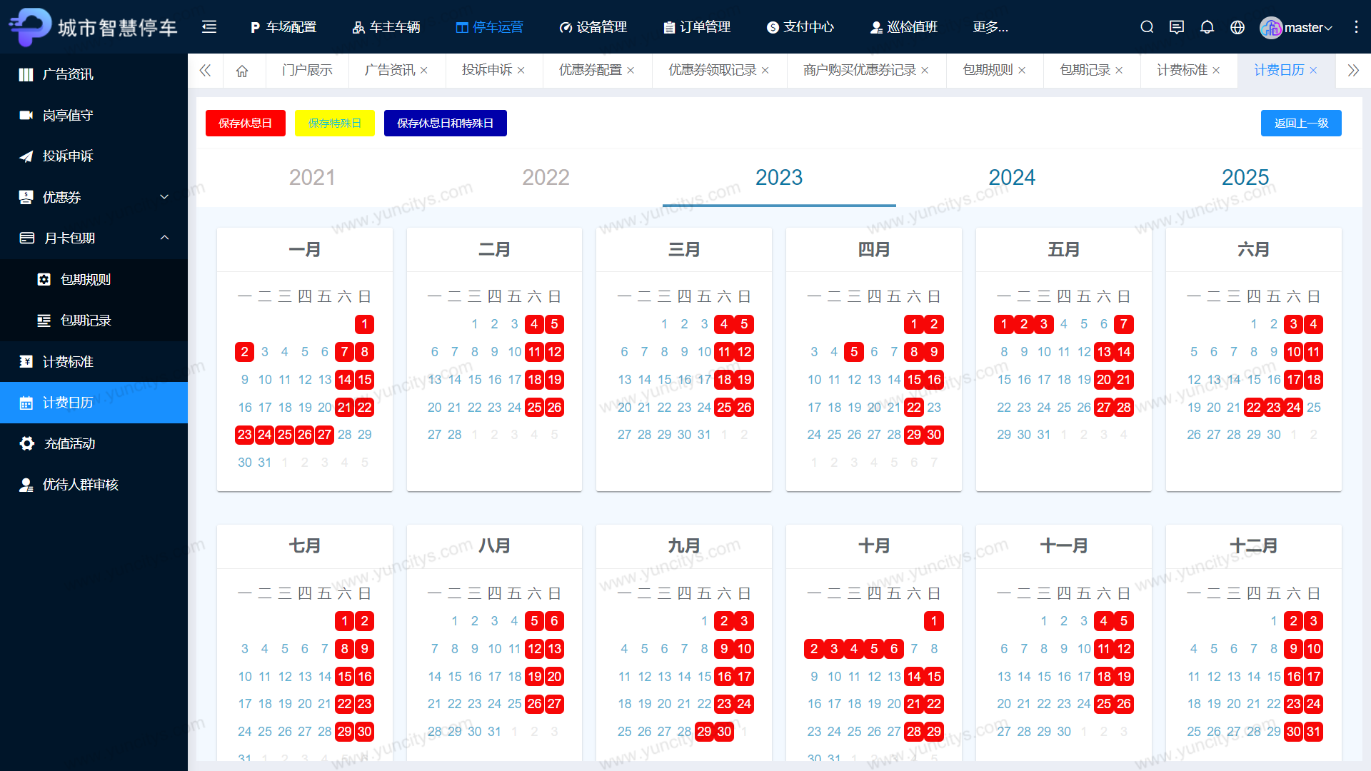Open the vertical dots more menu
This screenshot has width=1371, height=771.
(1356, 27)
